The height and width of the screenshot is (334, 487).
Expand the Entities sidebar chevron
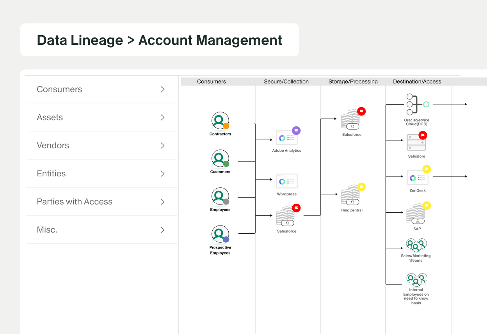pos(163,174)
